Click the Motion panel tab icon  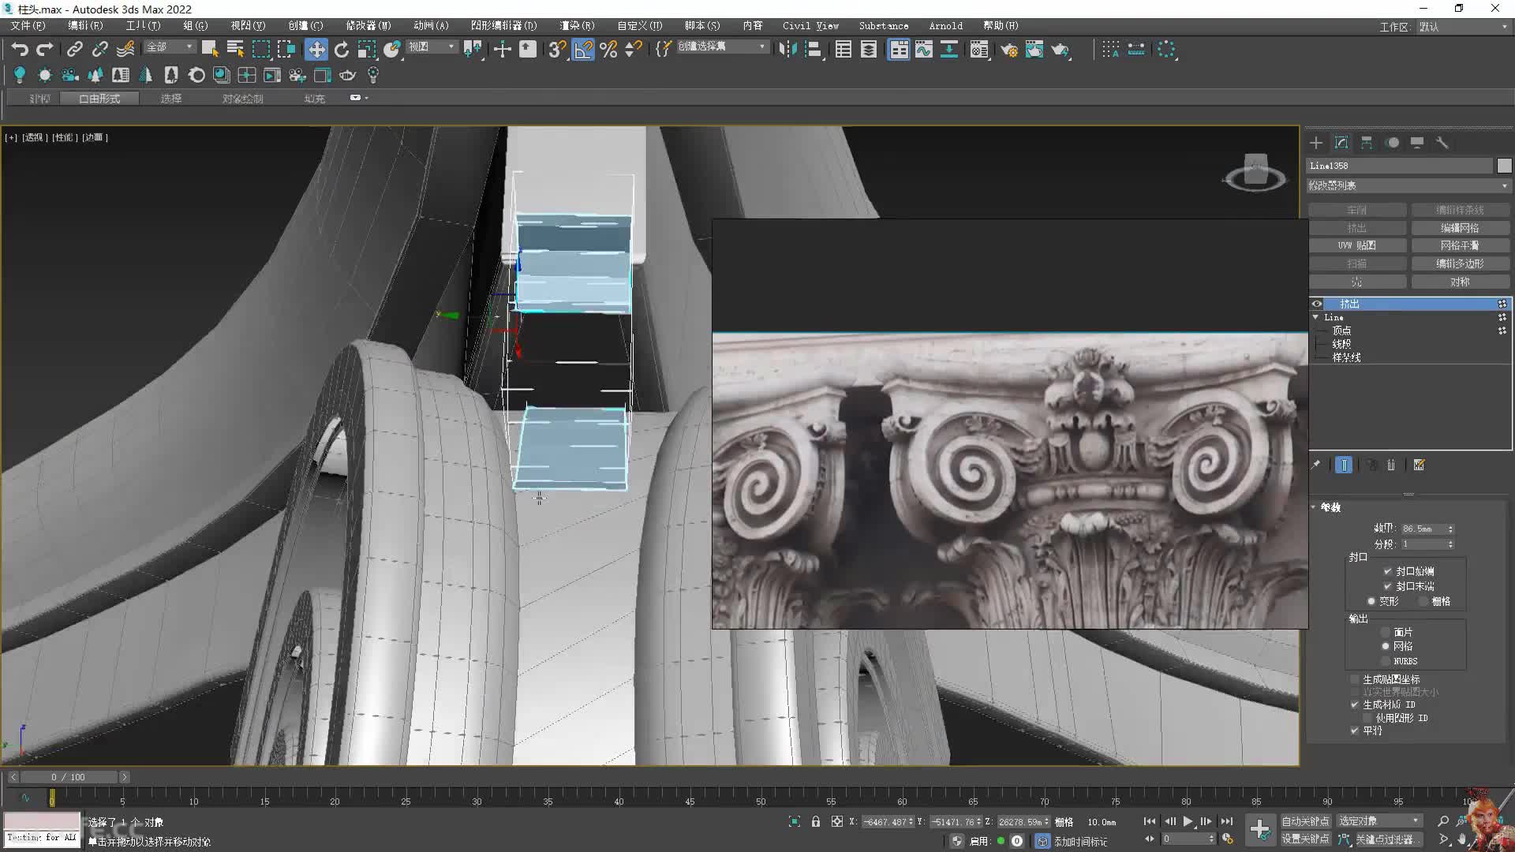click(x=1393, y=143)
